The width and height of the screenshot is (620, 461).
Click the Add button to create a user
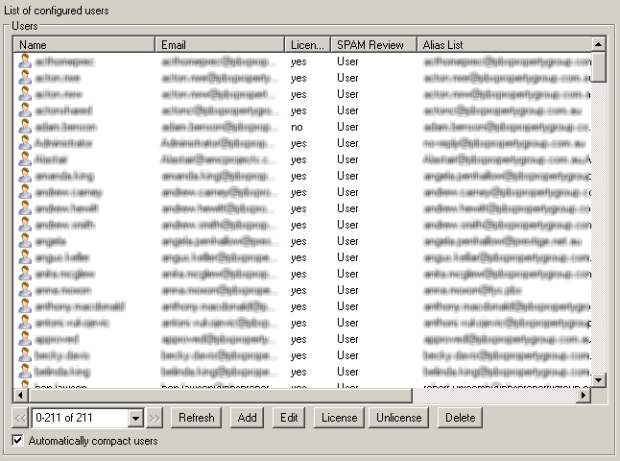point(247,418)
